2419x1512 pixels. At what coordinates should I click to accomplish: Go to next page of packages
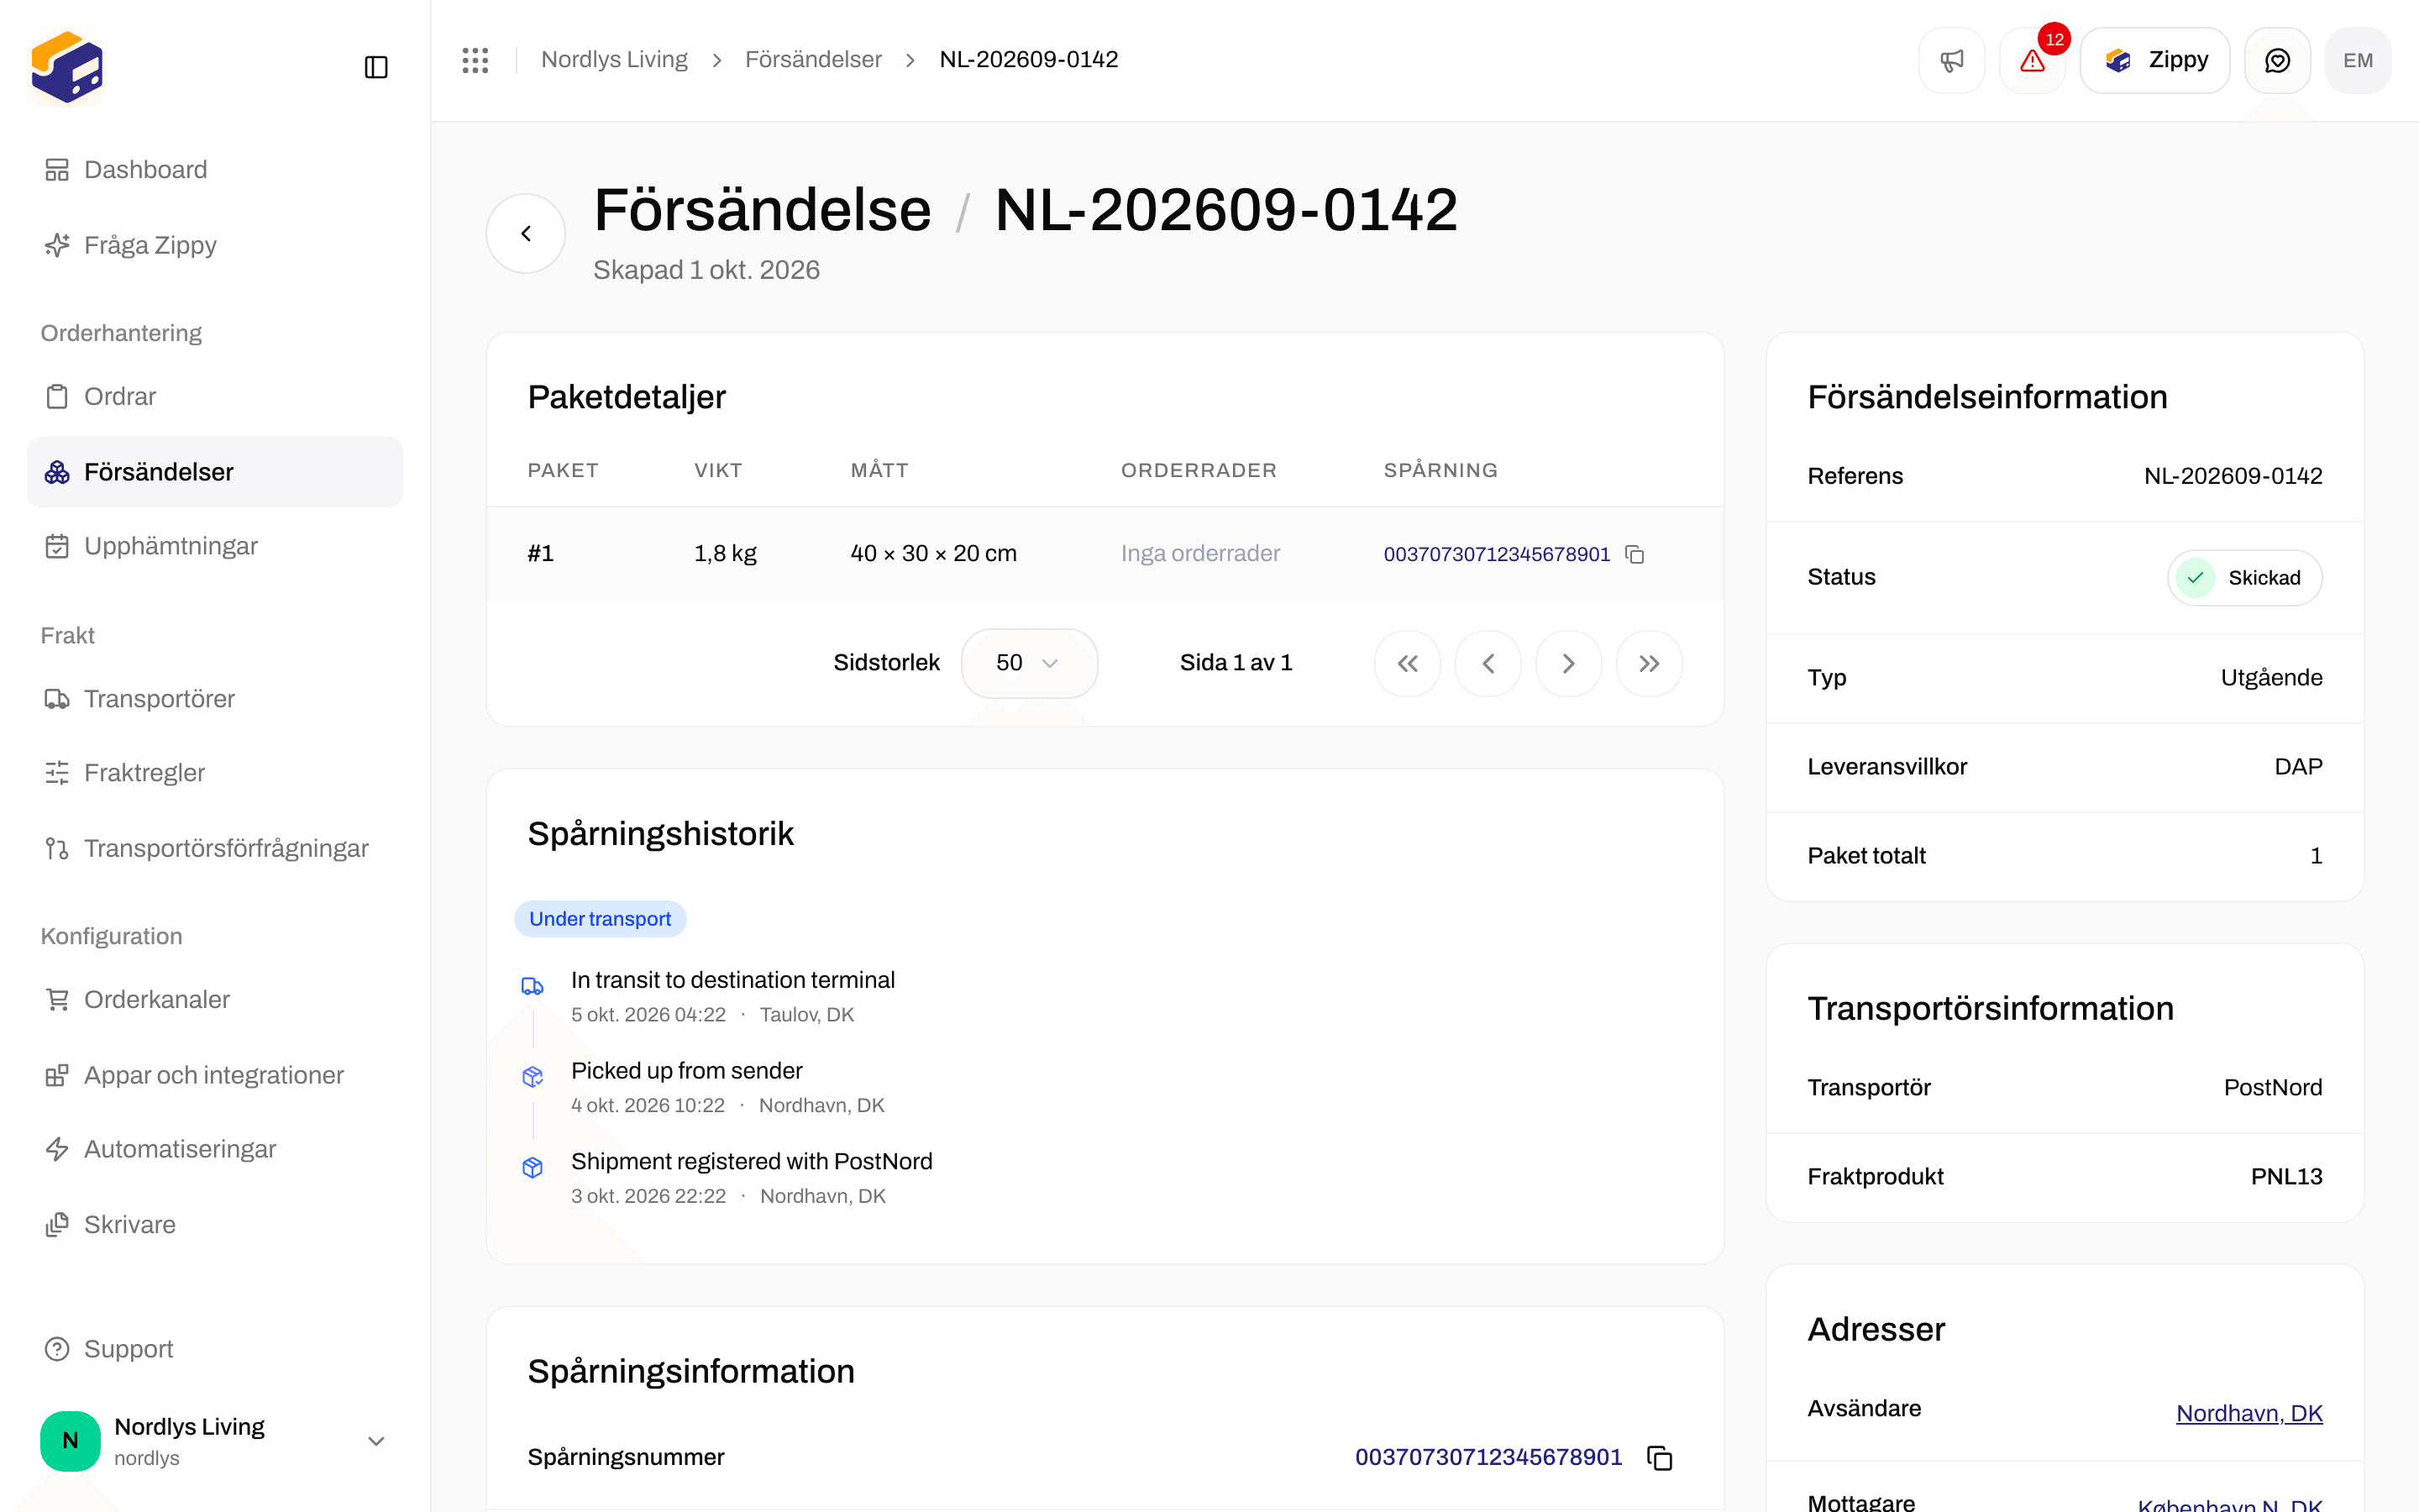point(1568,663)
